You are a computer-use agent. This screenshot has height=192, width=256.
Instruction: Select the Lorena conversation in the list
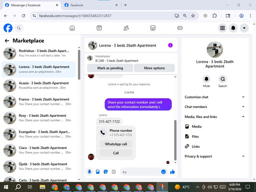39,69
